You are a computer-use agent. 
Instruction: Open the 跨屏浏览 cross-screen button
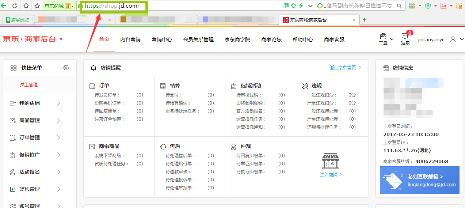coord(17,20)
